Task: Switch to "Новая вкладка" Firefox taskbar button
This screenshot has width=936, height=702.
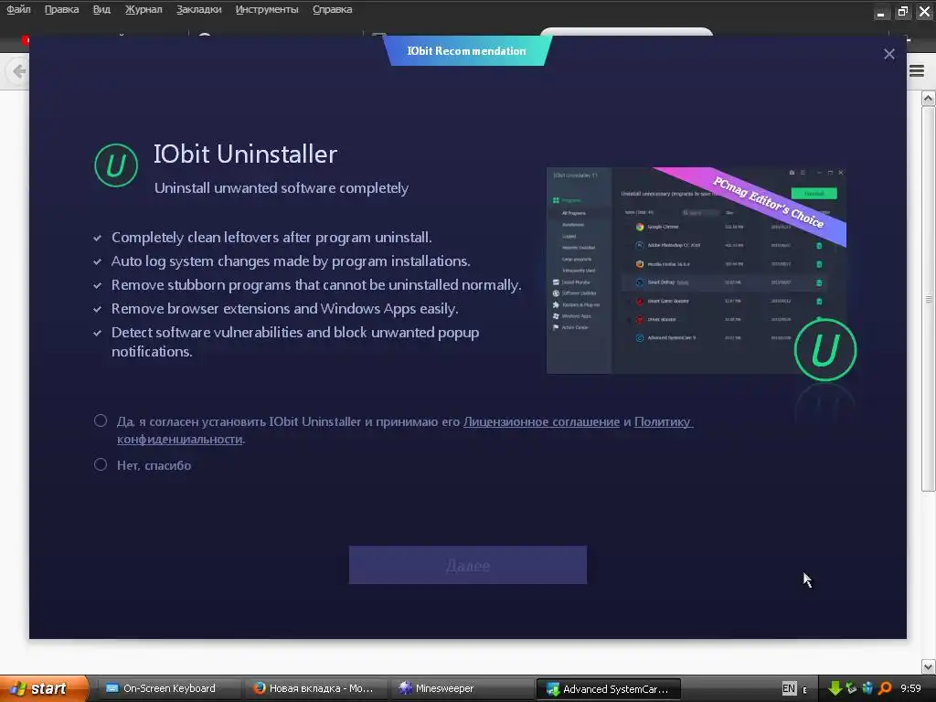Action: pyautogui.click(x=315, y=688)
